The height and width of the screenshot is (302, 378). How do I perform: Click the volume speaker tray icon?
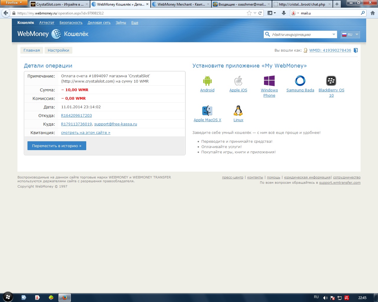(325, 298)
